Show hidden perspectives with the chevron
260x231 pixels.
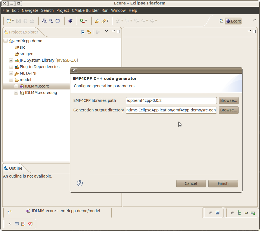[255, 20]
